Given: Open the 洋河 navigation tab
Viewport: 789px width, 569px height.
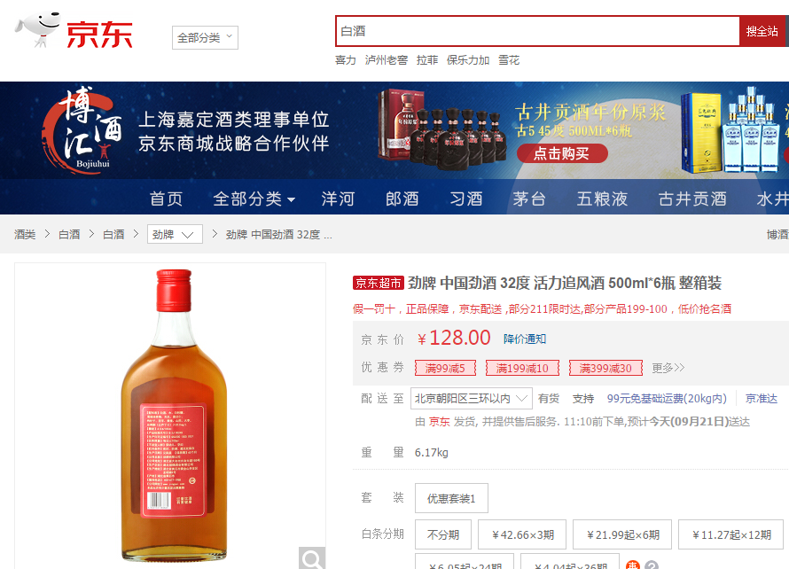Looking at the screenshot, I should pyautogui.click(x=338, y=199).
